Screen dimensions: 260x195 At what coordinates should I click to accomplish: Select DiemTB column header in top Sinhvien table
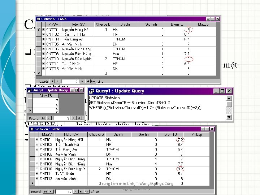point(177,25)
